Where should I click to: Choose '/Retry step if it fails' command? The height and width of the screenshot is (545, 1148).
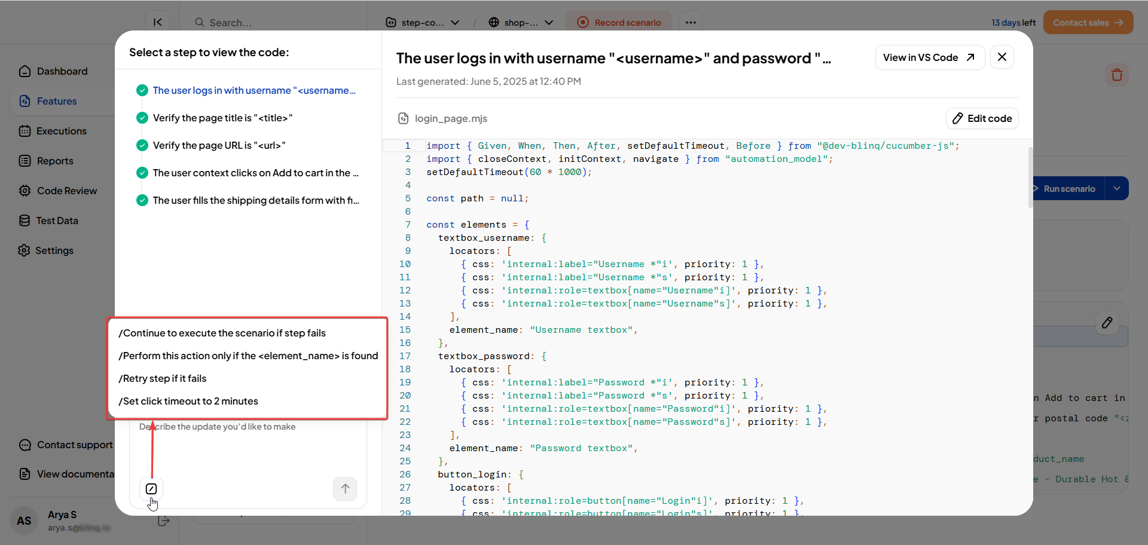coord(163,379)
